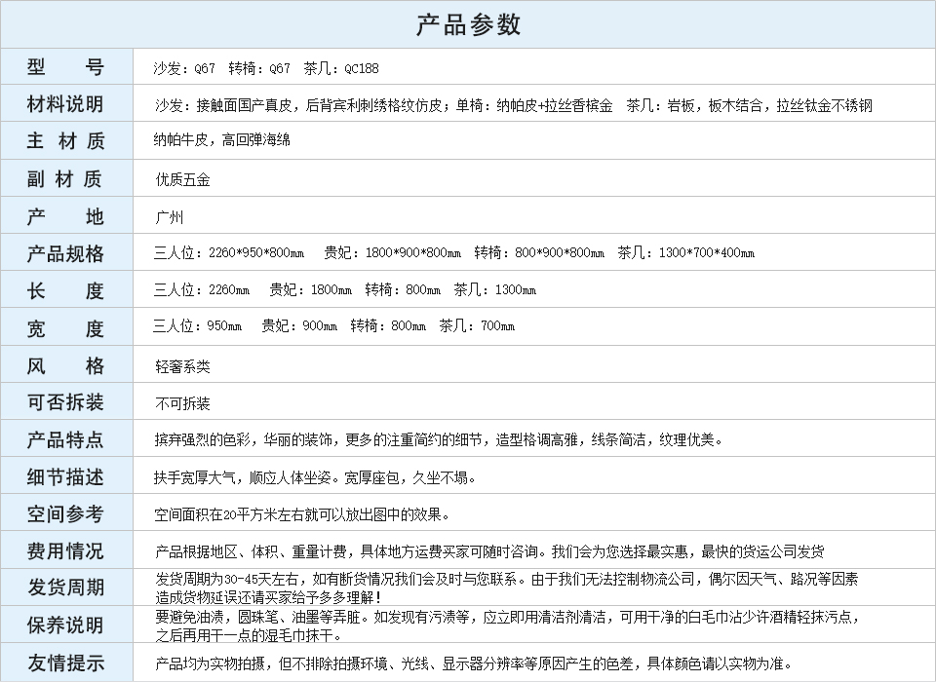The image size is (936, 682).
Task: Select the '贵妃: 1800*900*800mm' specification
Action: click(x=392, y=252)
